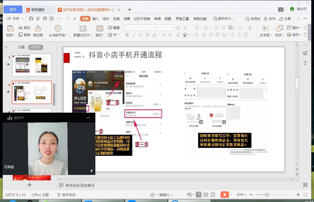The width and height of the screenshot is (314, 202).
Task: Click the notes area 单击此处添加备注
Action: [x=80, y=185]
